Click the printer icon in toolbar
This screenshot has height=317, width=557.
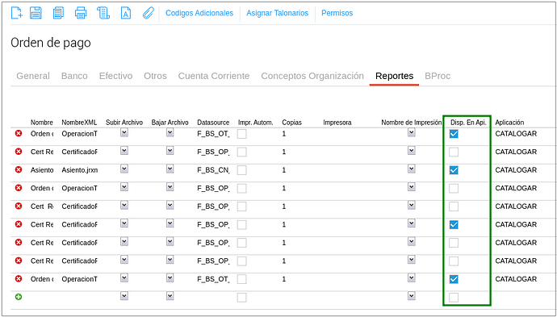[81, 13]
